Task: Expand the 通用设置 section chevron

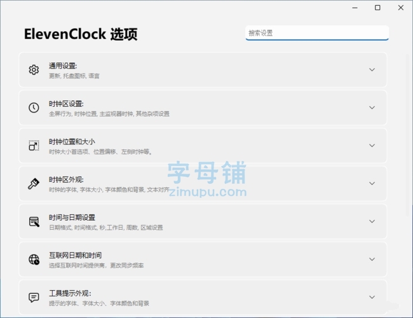Action: 372,69
